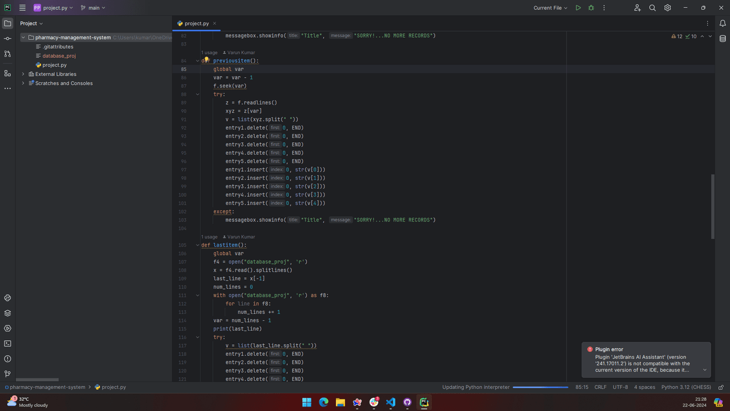Viewport: 730px width, 411px height.
Task: Open the main hamburger menu
Action: (x=22, y=8)
